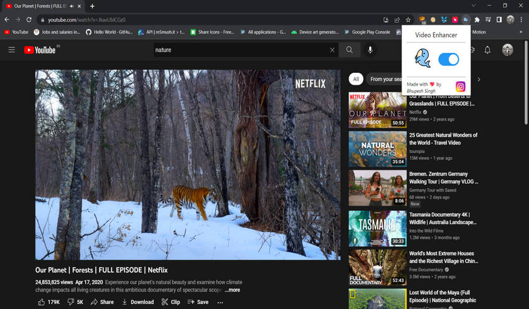Open the tab search chevron
529x309 pixels.
474,6
